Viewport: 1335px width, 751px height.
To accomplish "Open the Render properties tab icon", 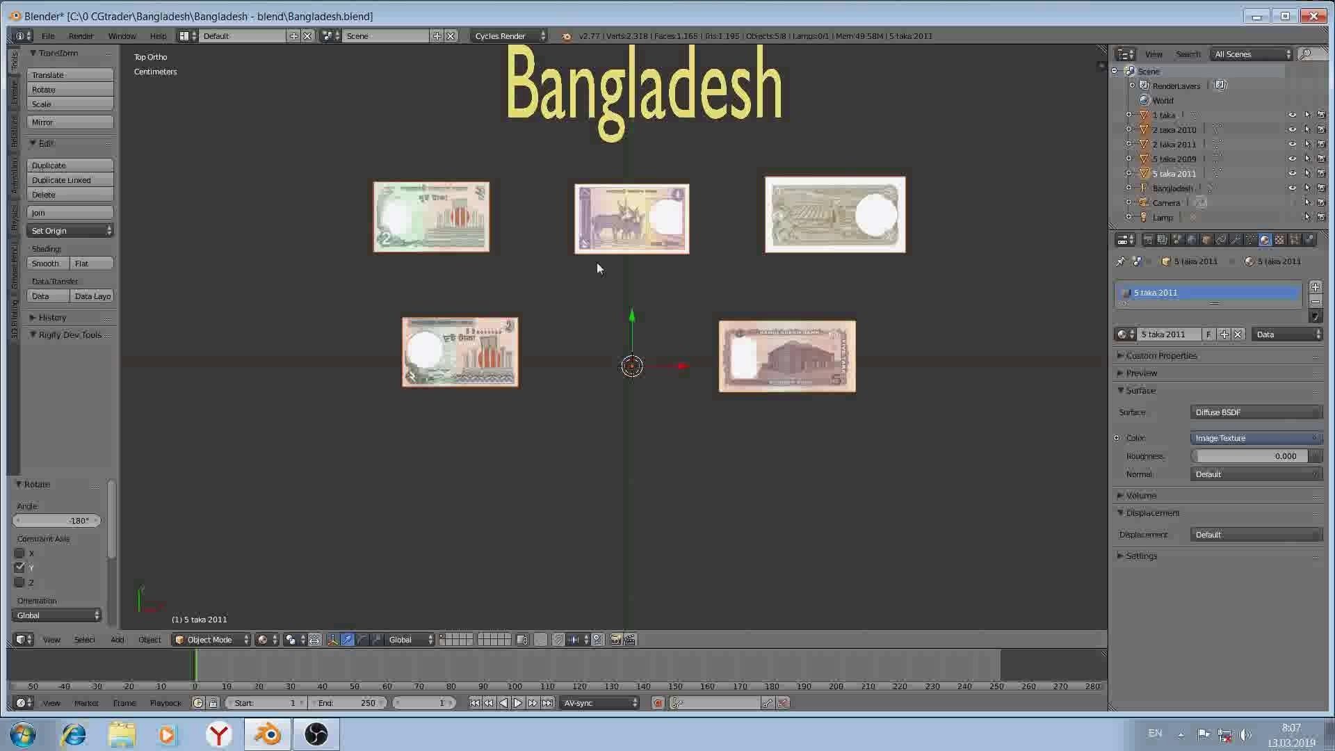I will click(1148, 239).
